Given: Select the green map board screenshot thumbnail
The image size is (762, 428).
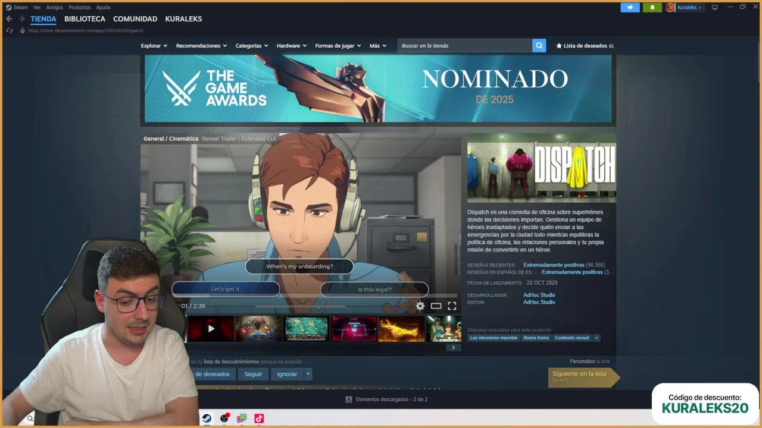Looking at the screenshot, I should pos(307,329).
